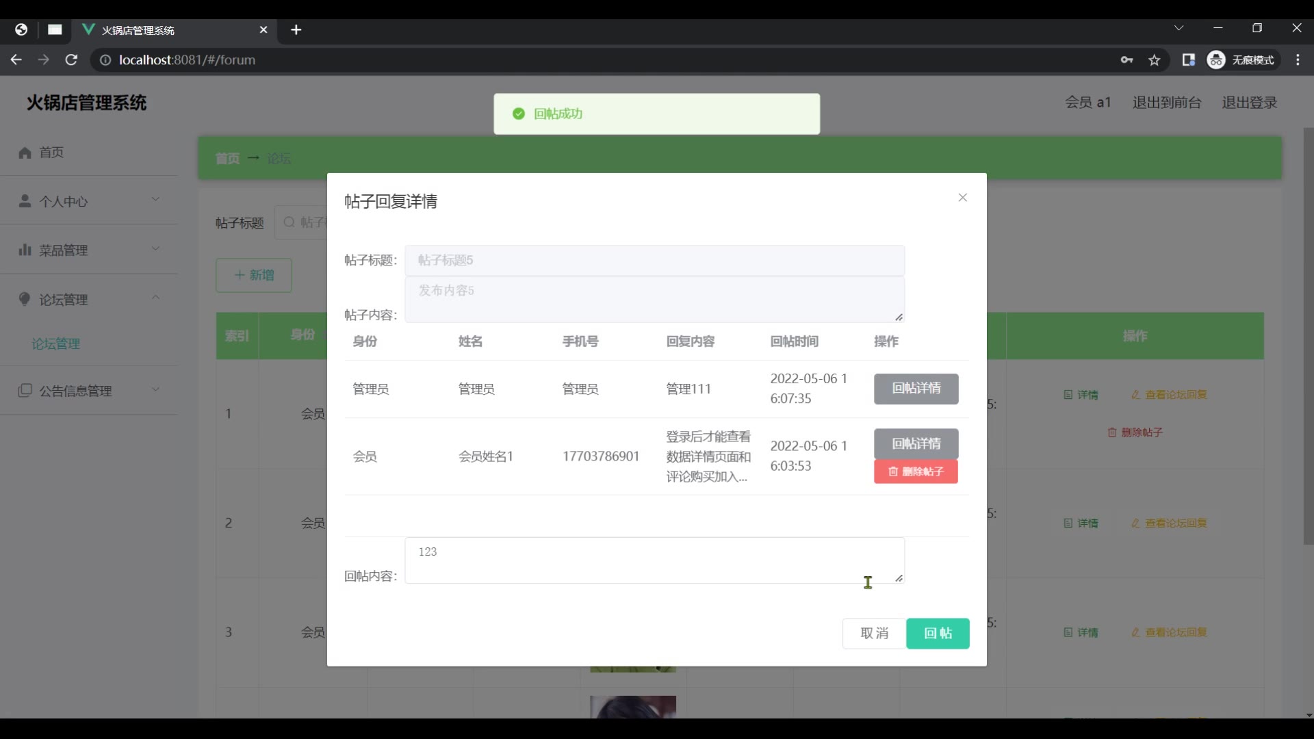Click the 首页 home icon in sidebar
Screen dimensions: 1314x739
[x=25, y=153]
